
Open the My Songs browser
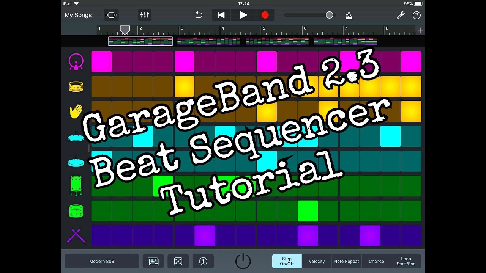click(78, 15)
